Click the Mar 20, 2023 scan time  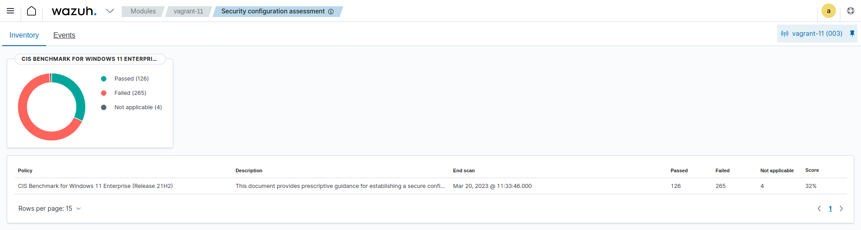(492, 186)
